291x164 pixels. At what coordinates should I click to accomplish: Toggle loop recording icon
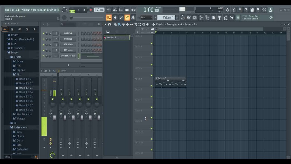pyautogui.click(x=133, y=10)
